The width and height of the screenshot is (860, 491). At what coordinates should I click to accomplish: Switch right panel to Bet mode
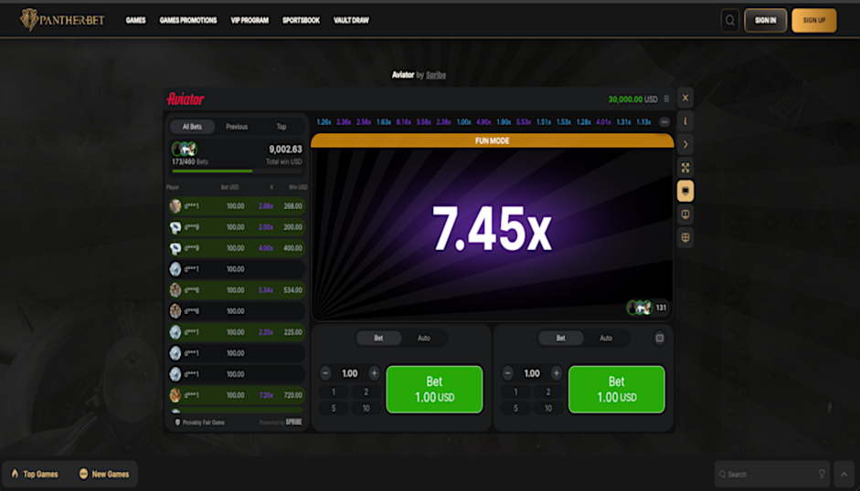click(560, 338)
